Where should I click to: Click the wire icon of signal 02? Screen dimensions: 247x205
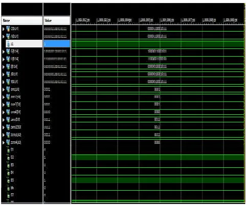pyautogui.click(x=8, y=158)
